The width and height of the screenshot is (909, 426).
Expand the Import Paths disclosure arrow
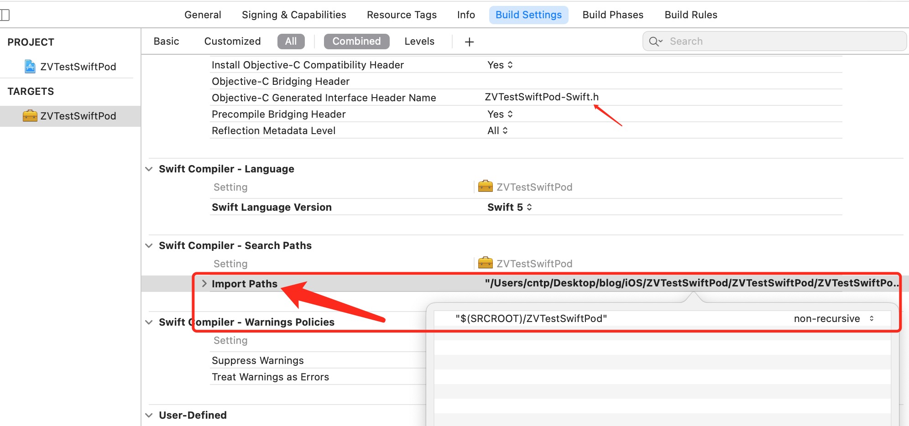click(204, 284)
